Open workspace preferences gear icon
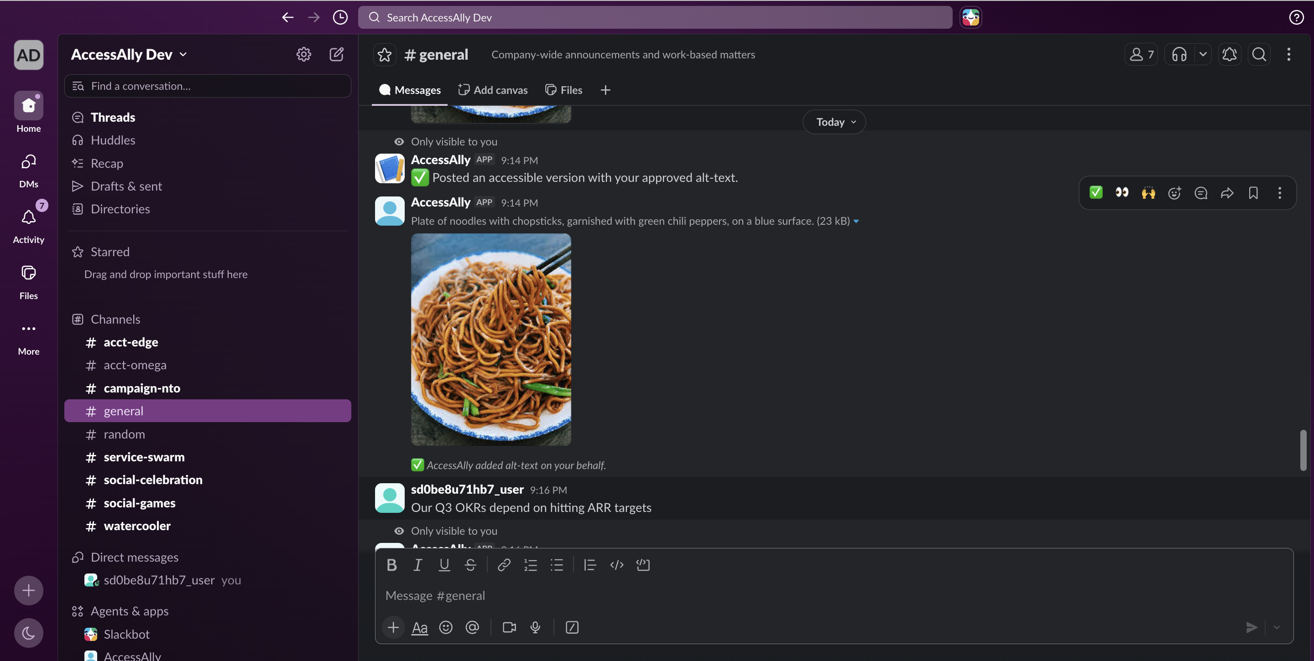1314x661 pixels. (x=303, y=54)
